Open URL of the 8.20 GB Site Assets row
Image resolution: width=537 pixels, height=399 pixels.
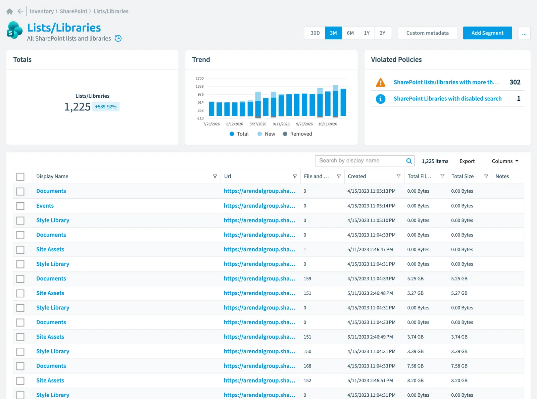coord(259,381)
